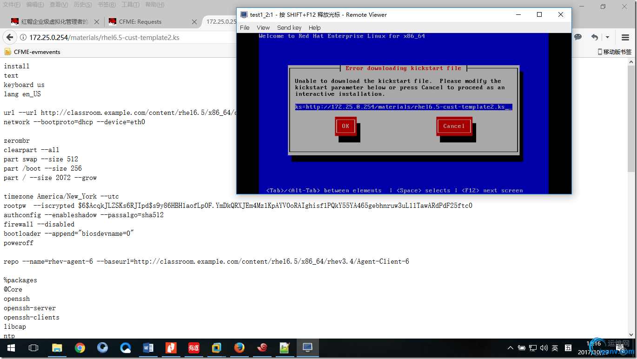
Task: Restore down the Firefox window
Action: [603, 7]
